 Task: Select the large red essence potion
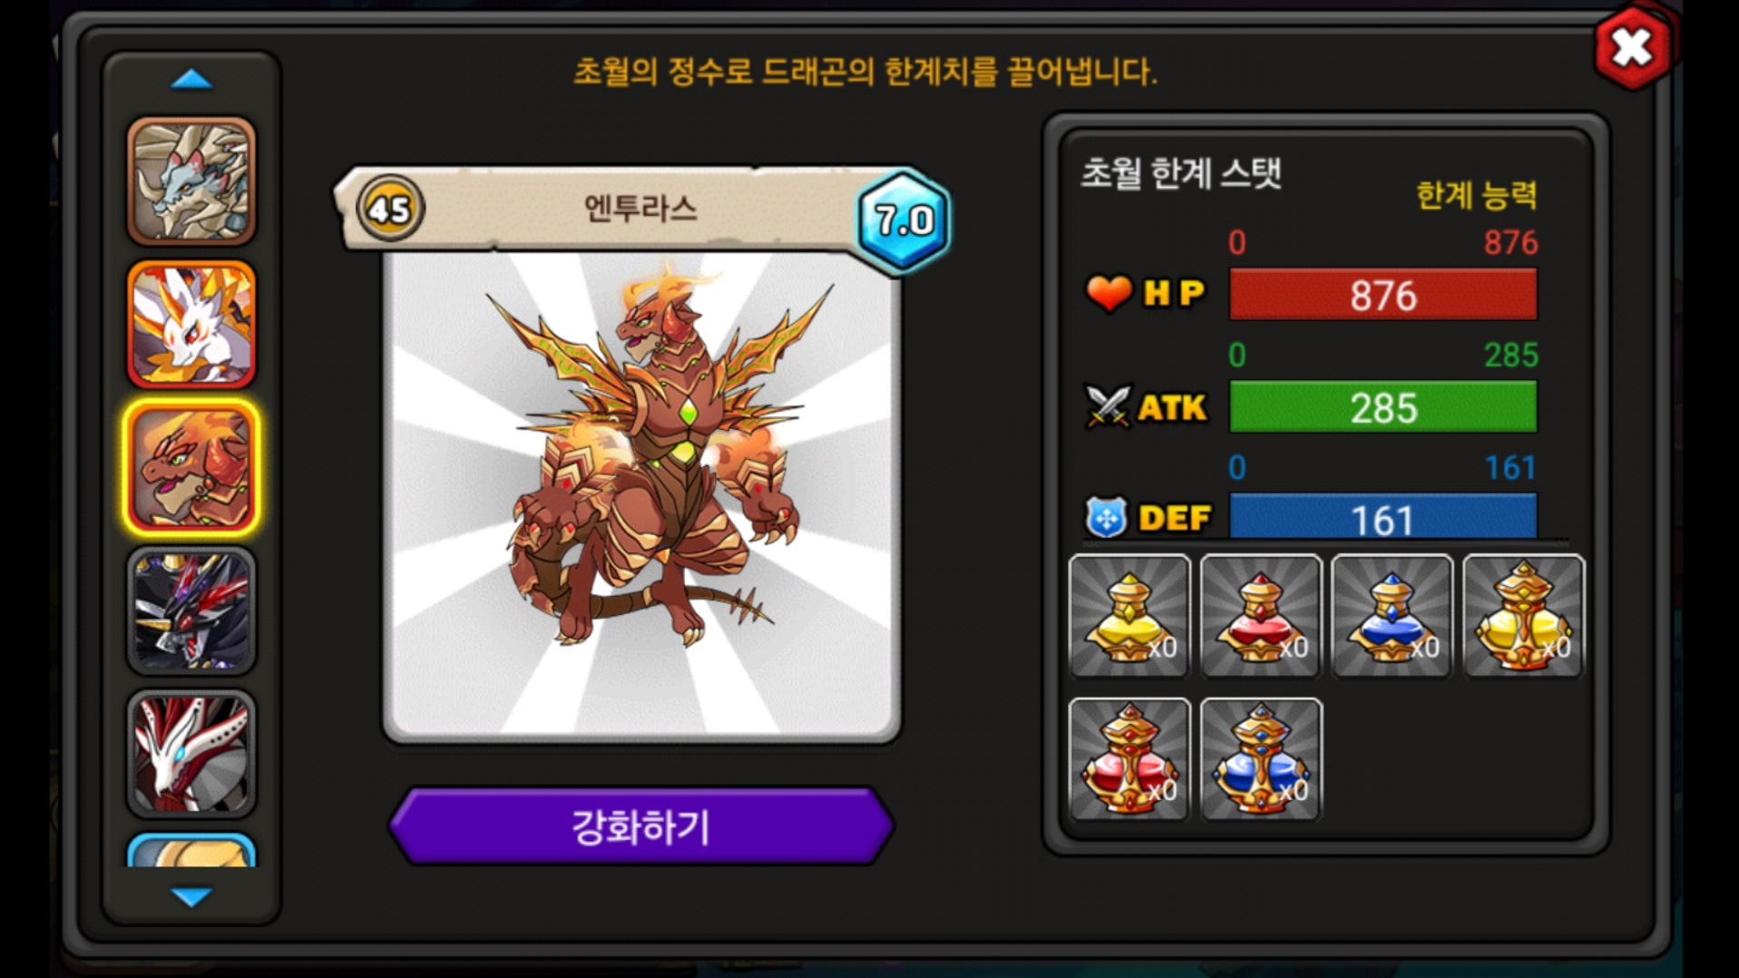(x=1129, y=759)
